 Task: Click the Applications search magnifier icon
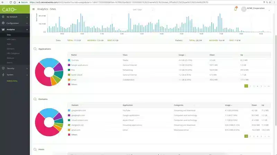[x=35, y=49]
